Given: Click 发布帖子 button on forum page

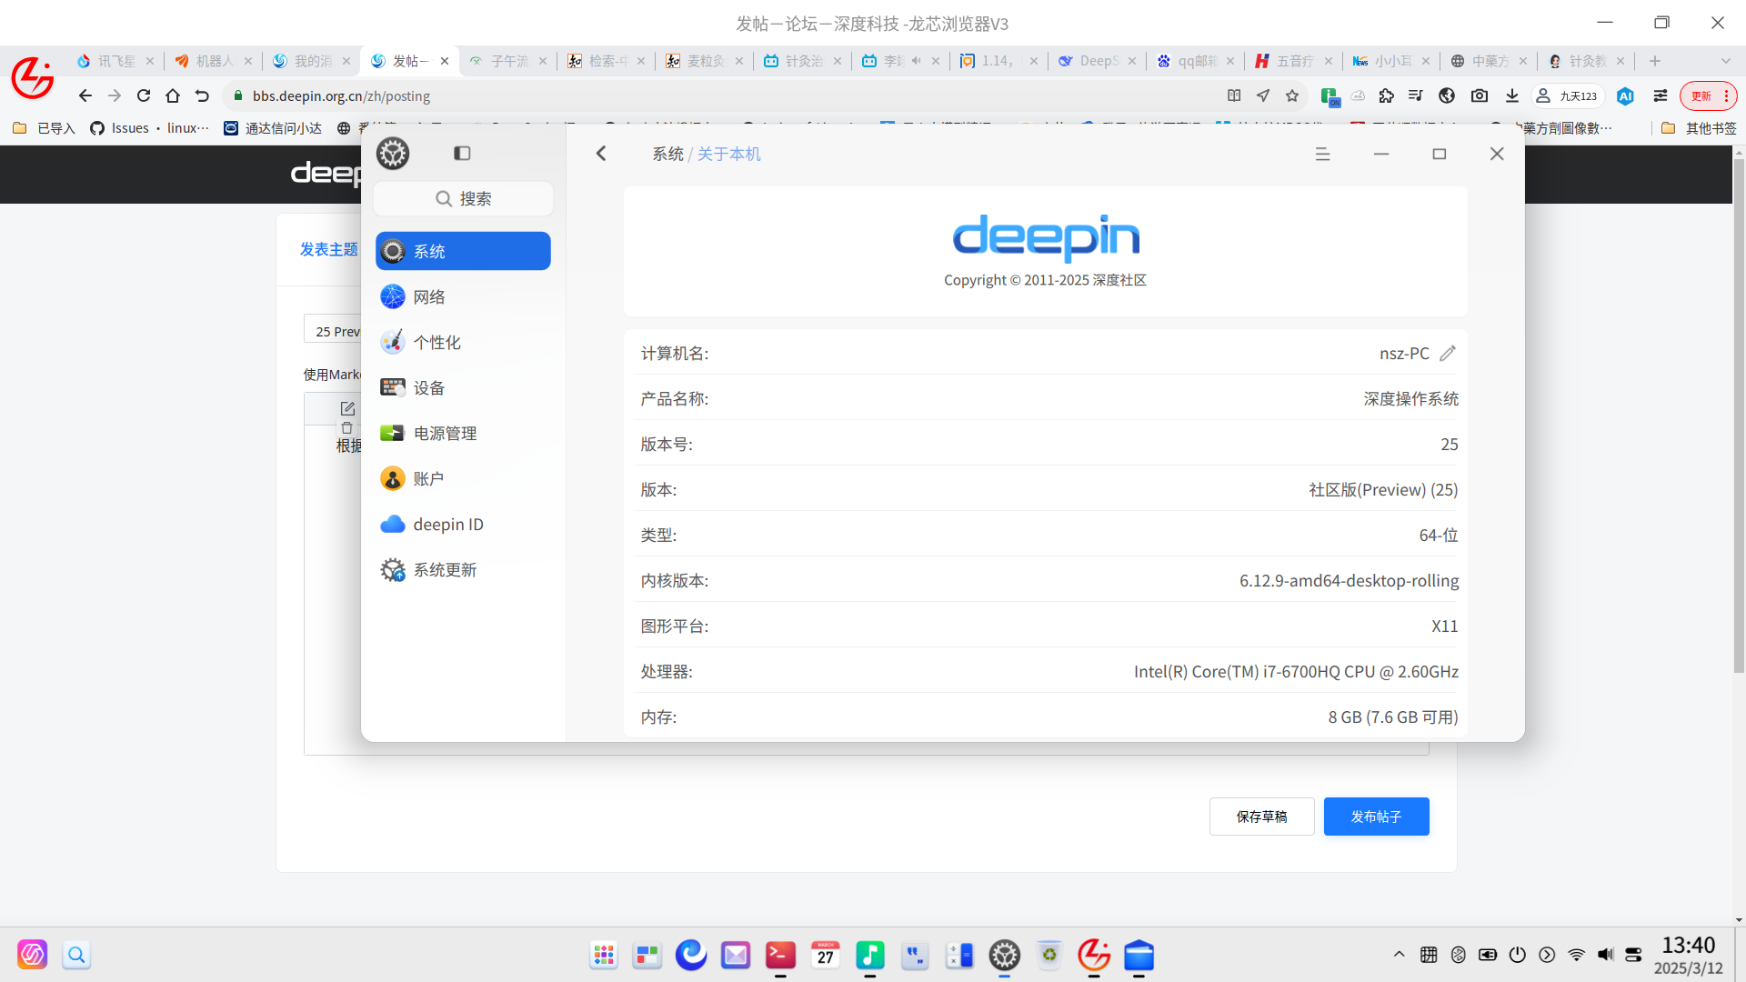Looking at the screenshot, I should (x=1376, y=817).
